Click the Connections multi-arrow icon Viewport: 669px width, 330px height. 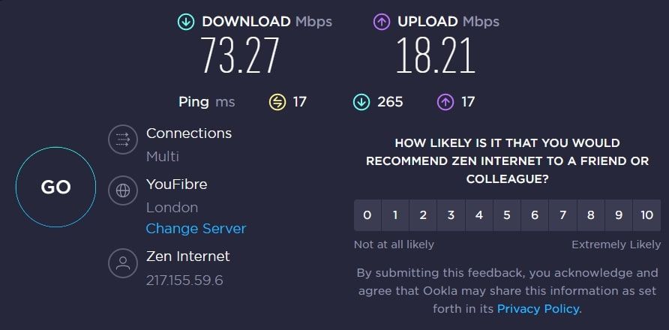tap(123, 139)
